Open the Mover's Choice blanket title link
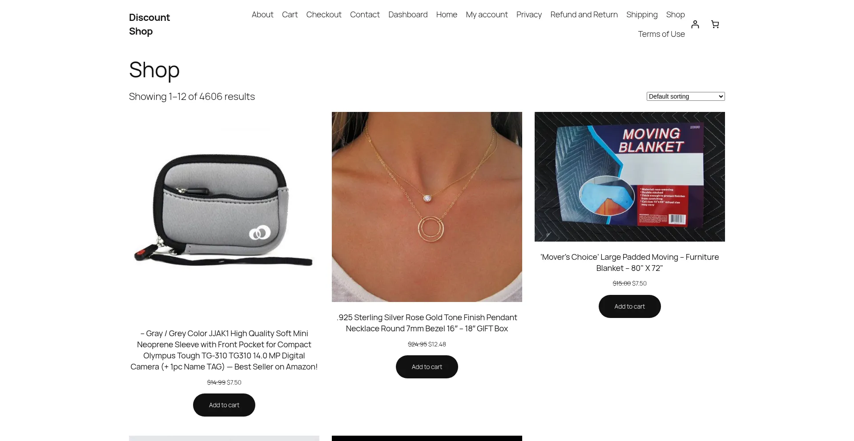This screenshot has height=441, width=854. tap(630, 262)
